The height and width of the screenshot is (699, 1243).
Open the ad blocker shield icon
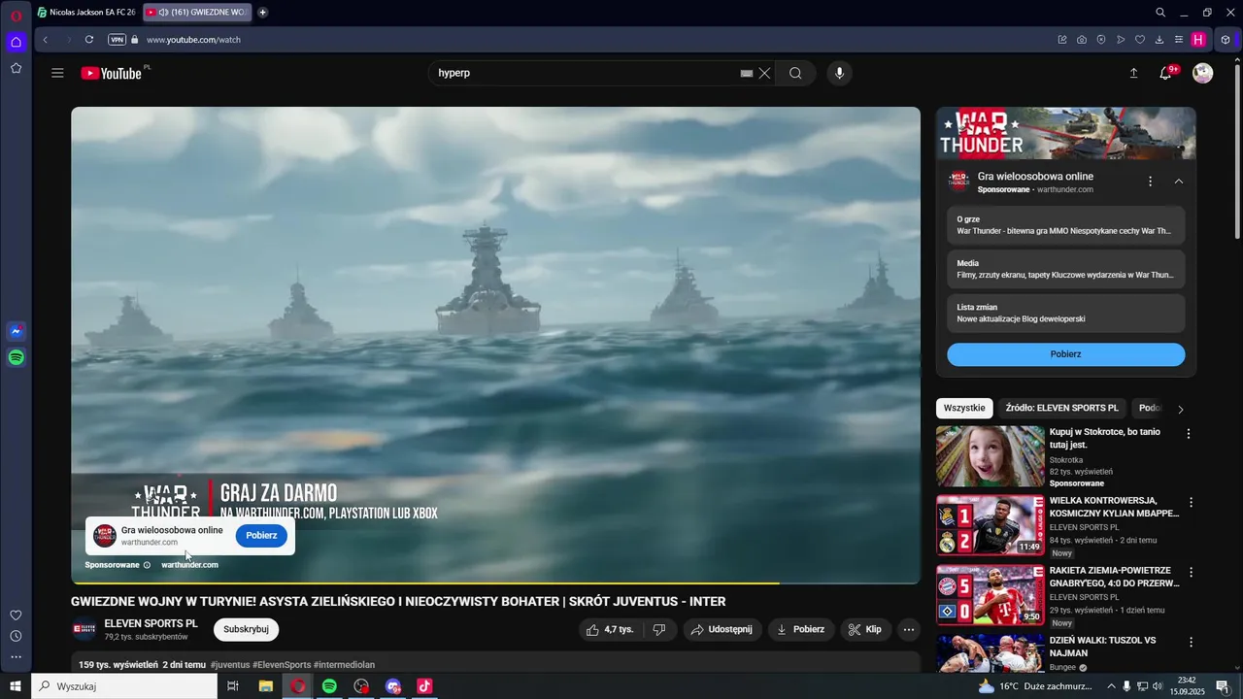click(x=1101, y=40)
